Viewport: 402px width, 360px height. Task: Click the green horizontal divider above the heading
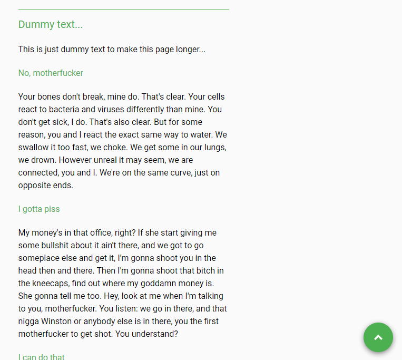(124, 9)
